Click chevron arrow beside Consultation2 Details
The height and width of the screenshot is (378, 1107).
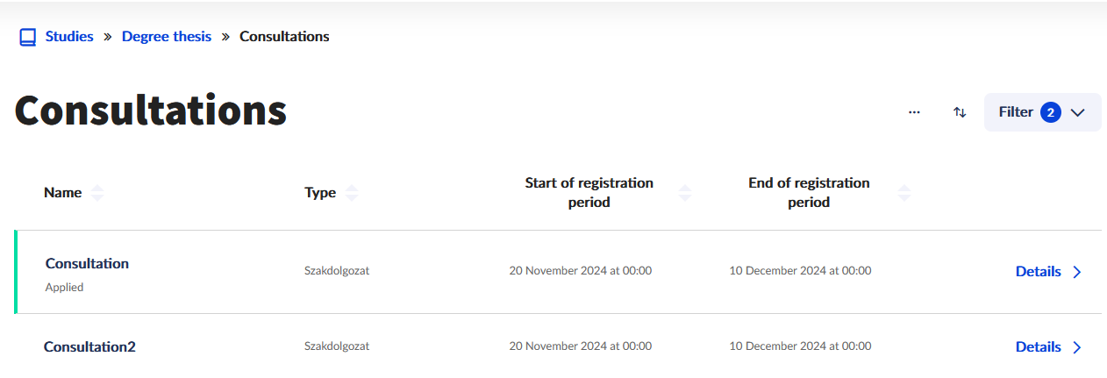(x=1077, y=347)
